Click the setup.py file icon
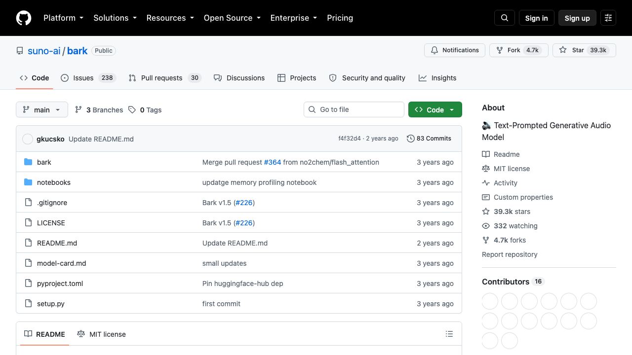 coord(28,304)
